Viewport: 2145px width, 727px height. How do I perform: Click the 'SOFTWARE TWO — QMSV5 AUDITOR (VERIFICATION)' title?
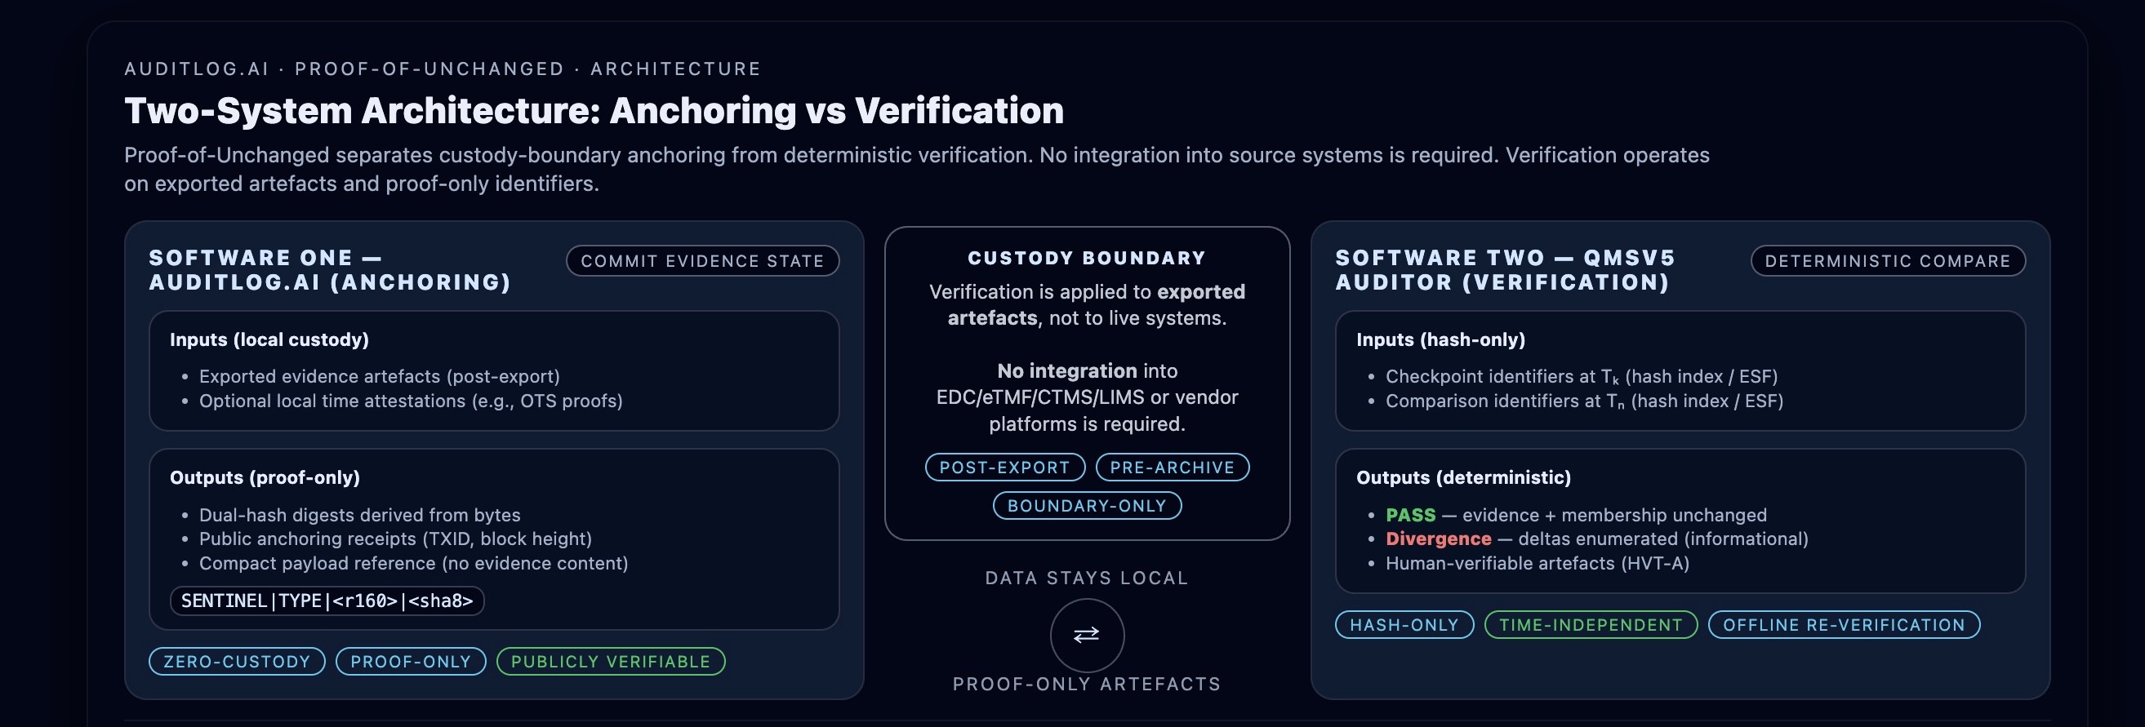pyautogui.click(x=1506, y=269)
